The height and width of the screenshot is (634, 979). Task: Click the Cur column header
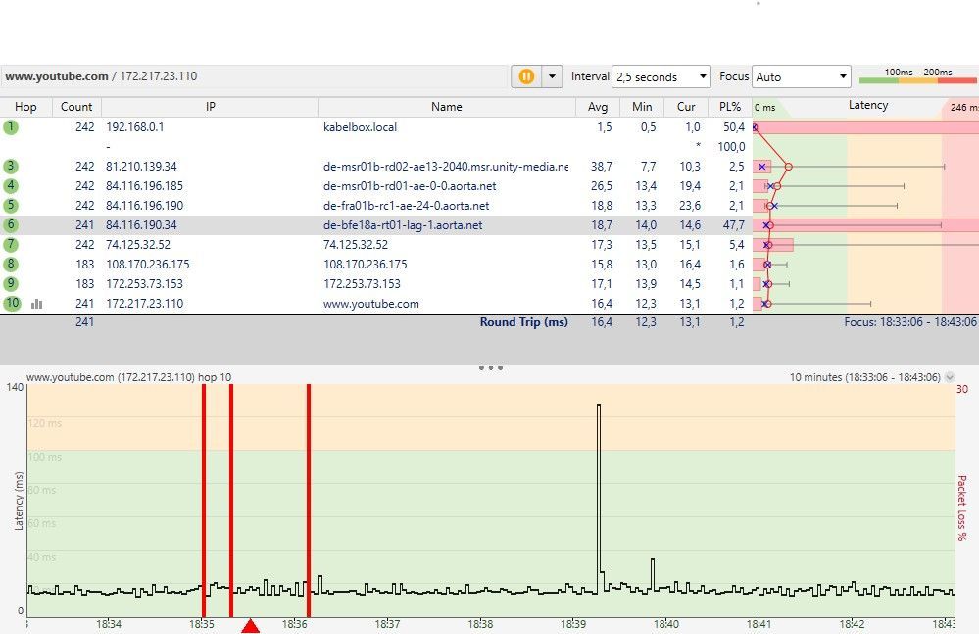pos(686,107)
